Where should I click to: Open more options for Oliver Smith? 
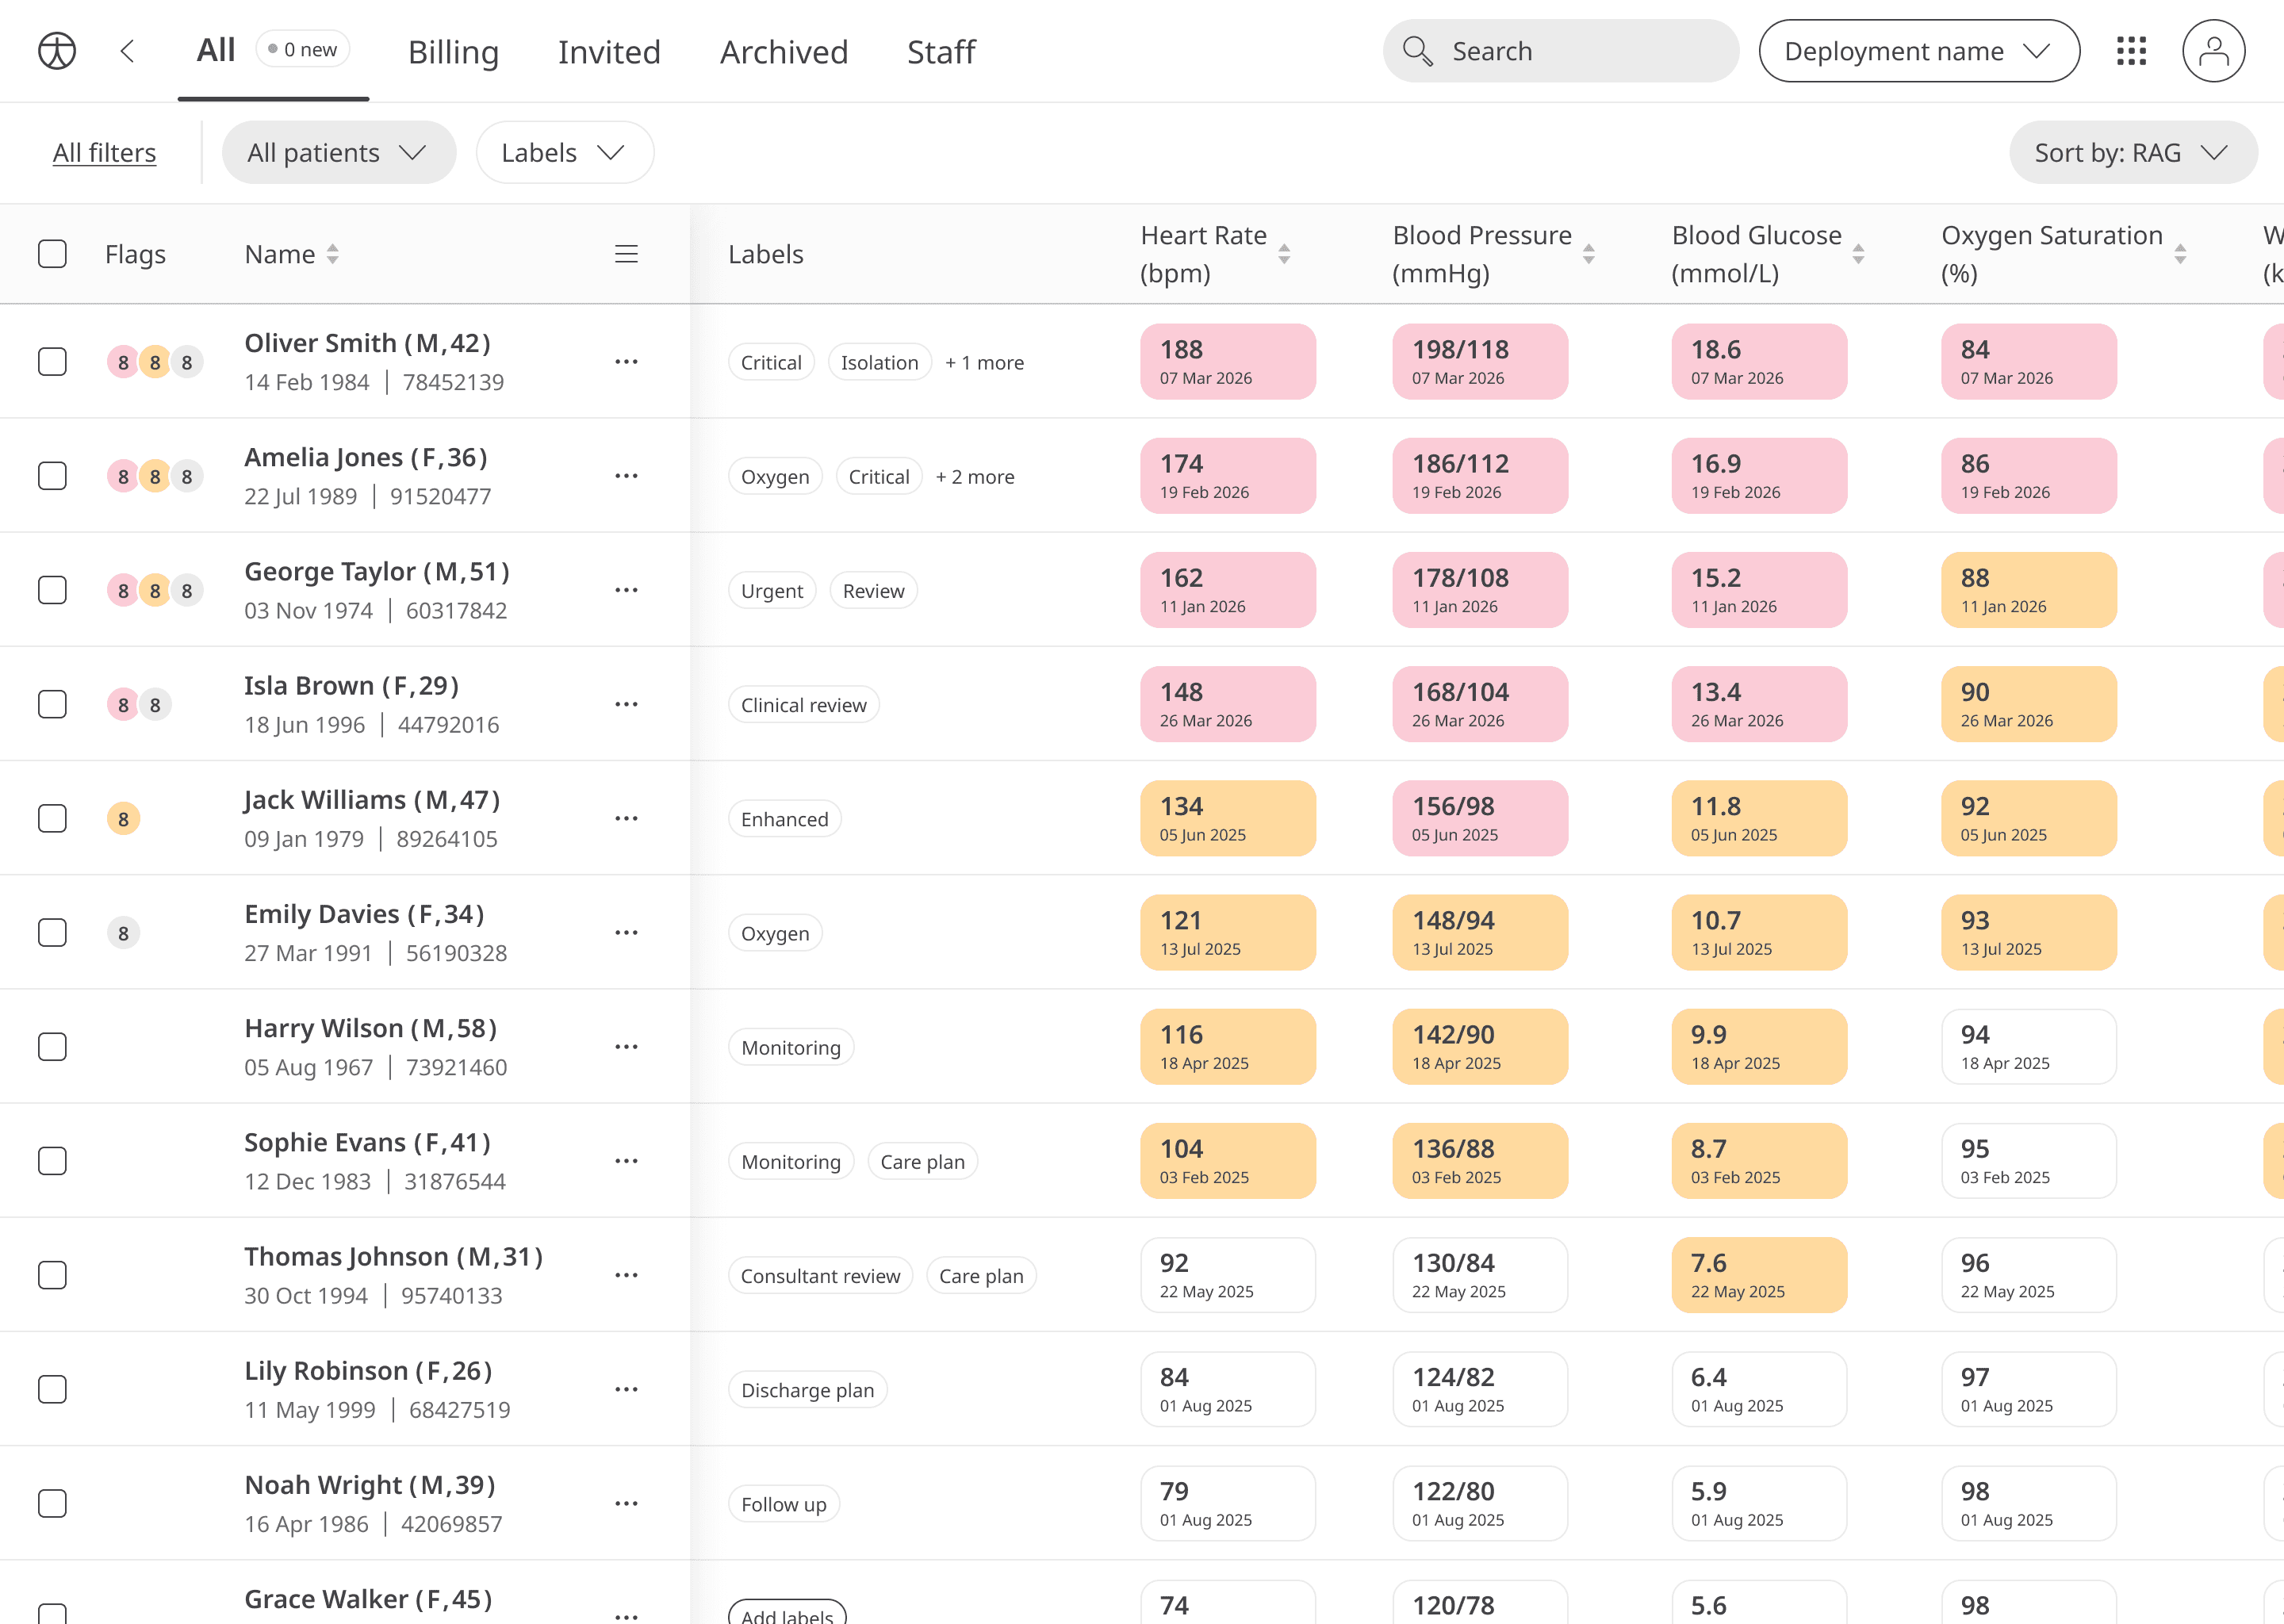[626, 362]
